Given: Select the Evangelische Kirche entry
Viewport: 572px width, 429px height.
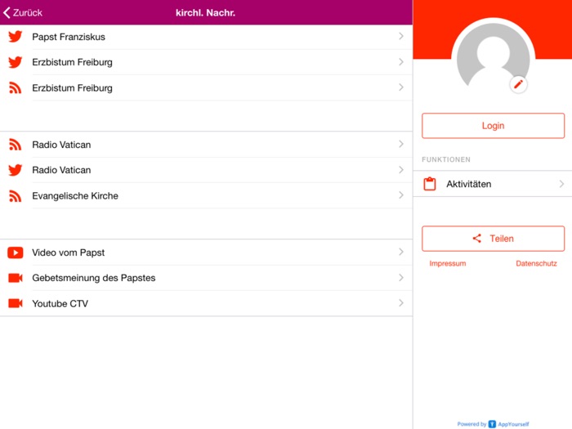Looking at the screenshot, I should [x=206, y=196].
